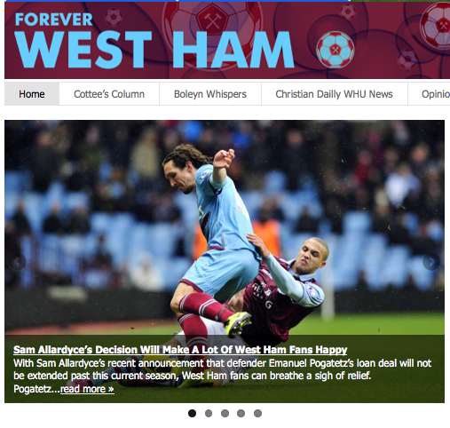This screenshot has width=450, height=428.
Task: Select the fourth carousel dot indicator
Action: (241, 413)
